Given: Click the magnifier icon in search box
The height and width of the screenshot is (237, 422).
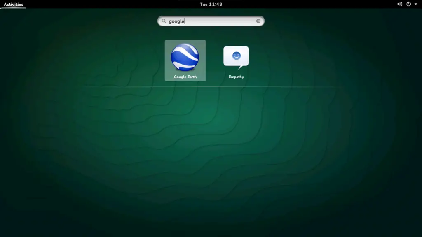Looking at the screenshot, I should 164,21.
